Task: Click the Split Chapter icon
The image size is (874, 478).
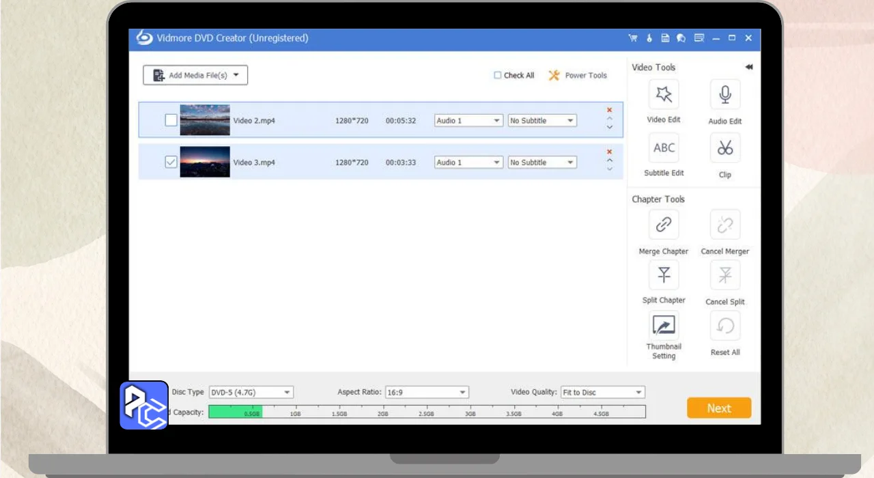Action: [663, 275]
